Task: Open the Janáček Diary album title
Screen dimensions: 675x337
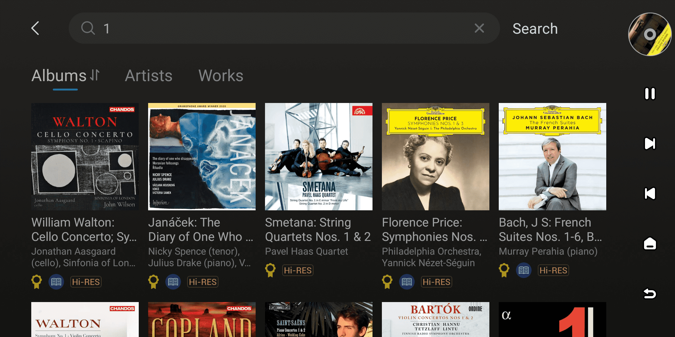Action: pyautogui.click(x=201, y=230)
